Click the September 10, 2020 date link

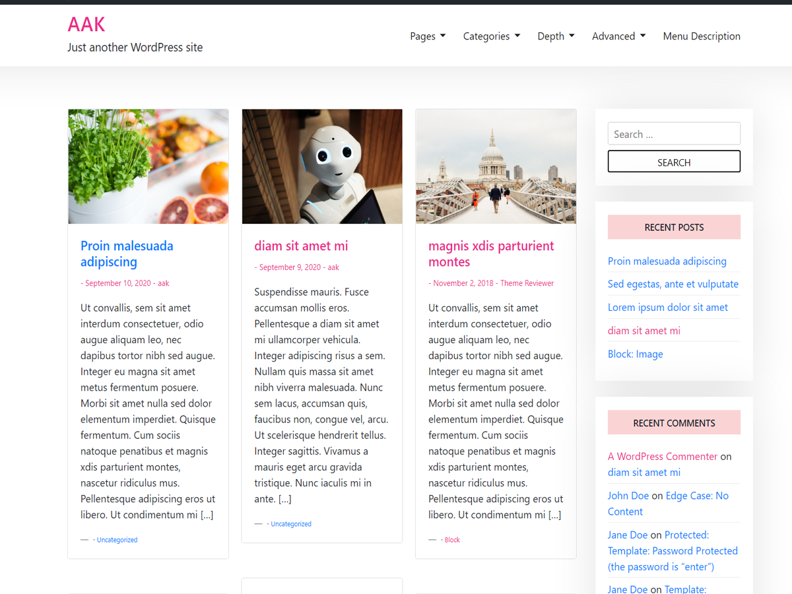click(118, 283)
